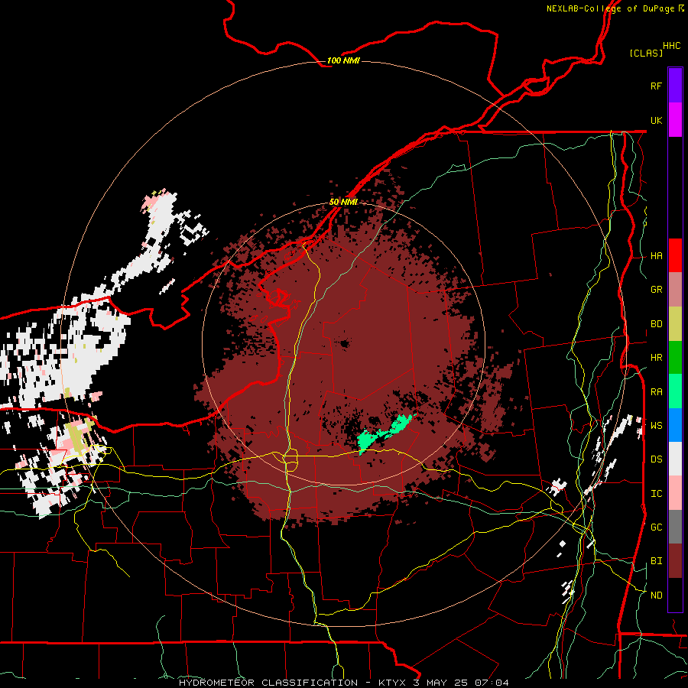Screen dimensions: 688x688
Task: Select the IC pink legend swatch
Action: coord(675,493)
